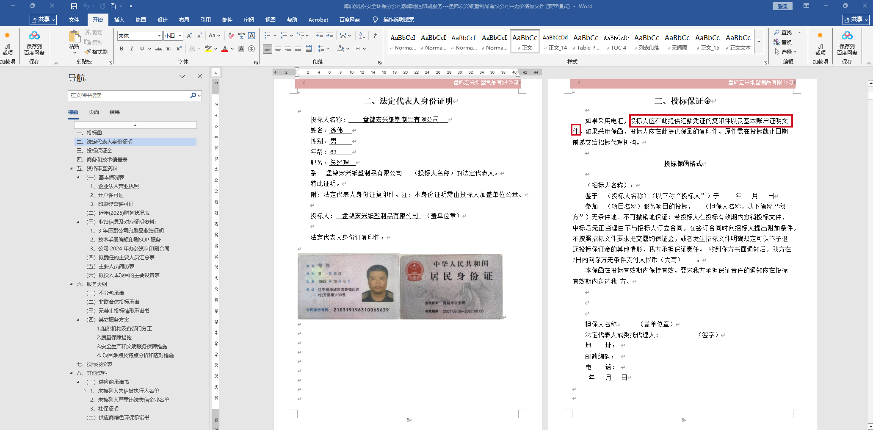Click the increase indent icon
Screen dimensions: 873x430
pyautogui.click(x=330, y=36)
